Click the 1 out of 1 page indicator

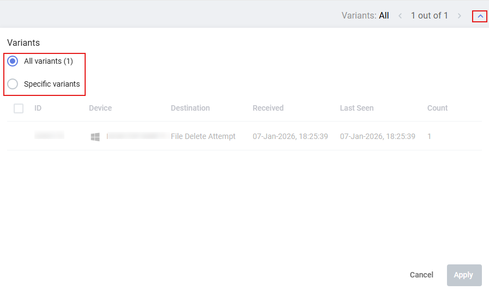coord(430,16)
